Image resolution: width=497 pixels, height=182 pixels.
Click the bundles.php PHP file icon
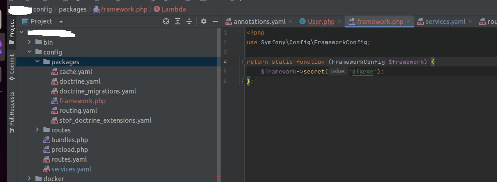[x=47, y=140]
